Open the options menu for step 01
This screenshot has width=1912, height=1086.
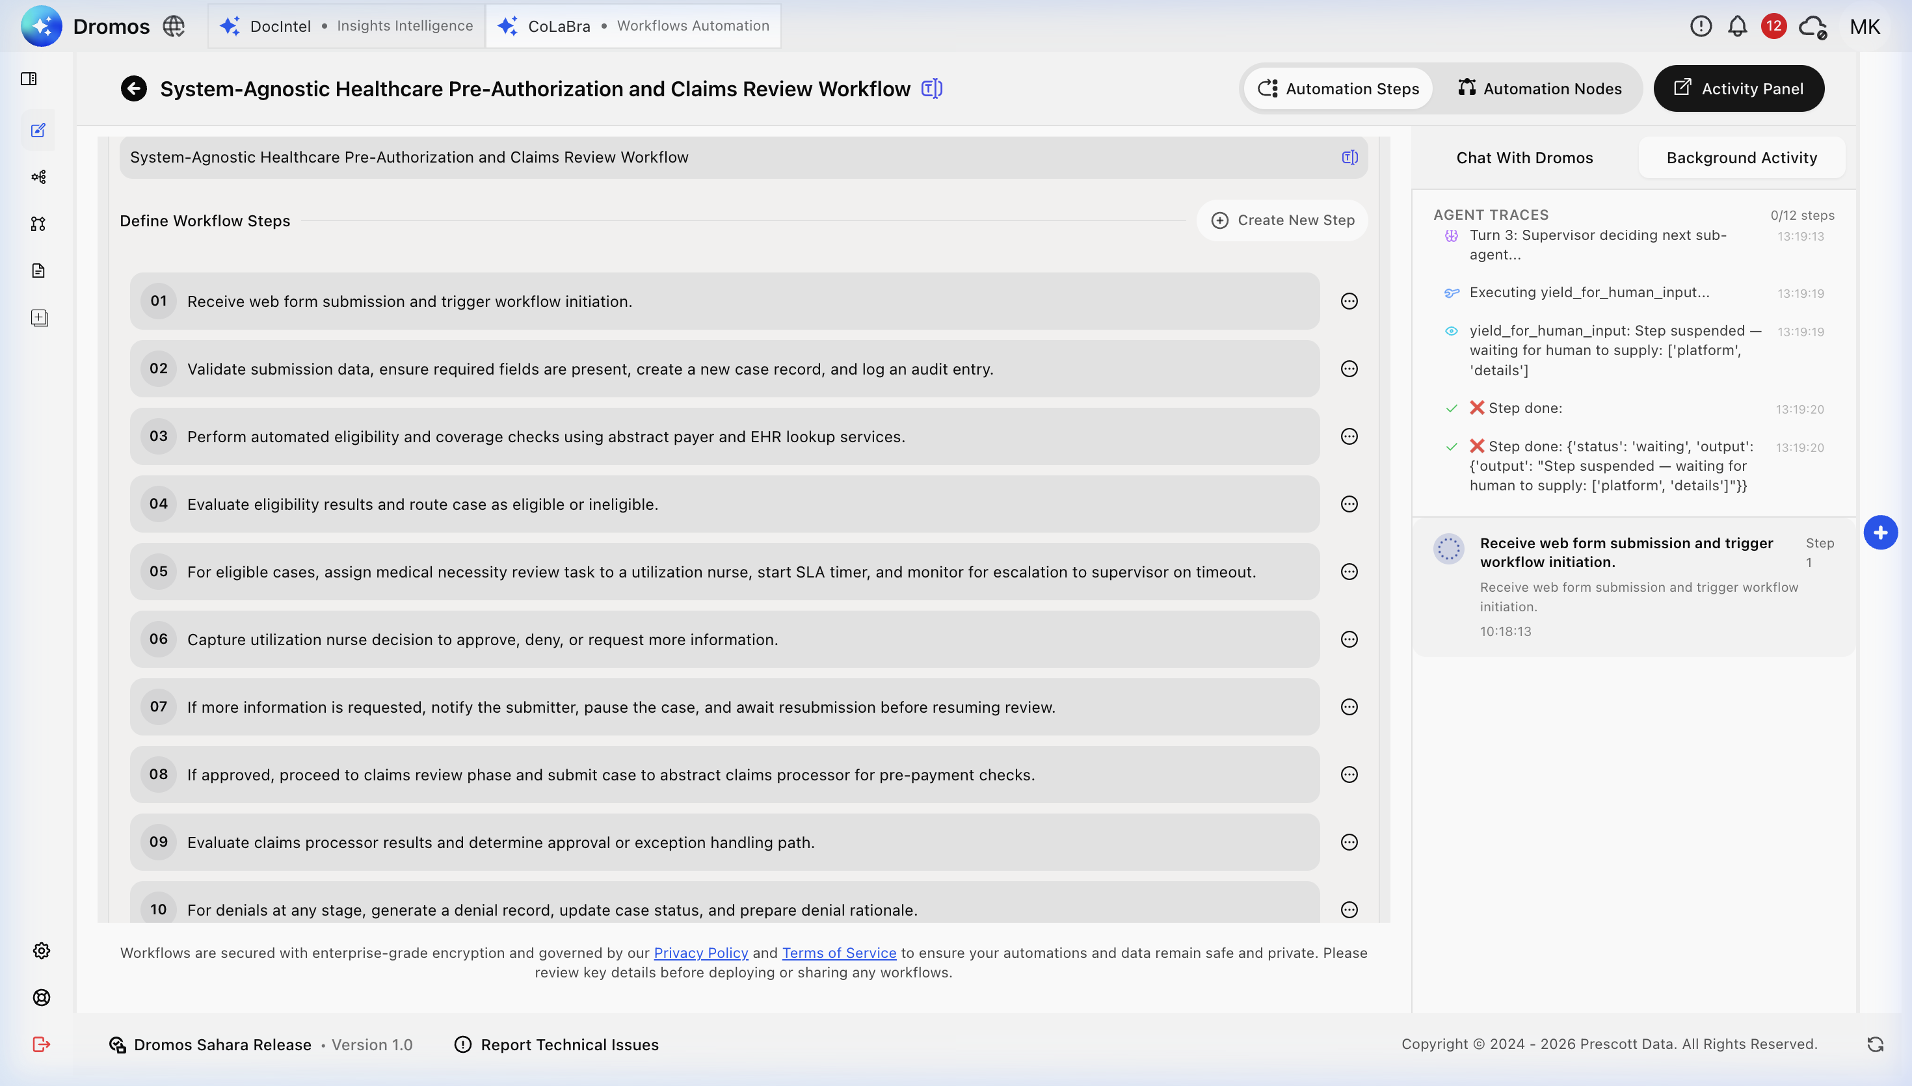1349,300
